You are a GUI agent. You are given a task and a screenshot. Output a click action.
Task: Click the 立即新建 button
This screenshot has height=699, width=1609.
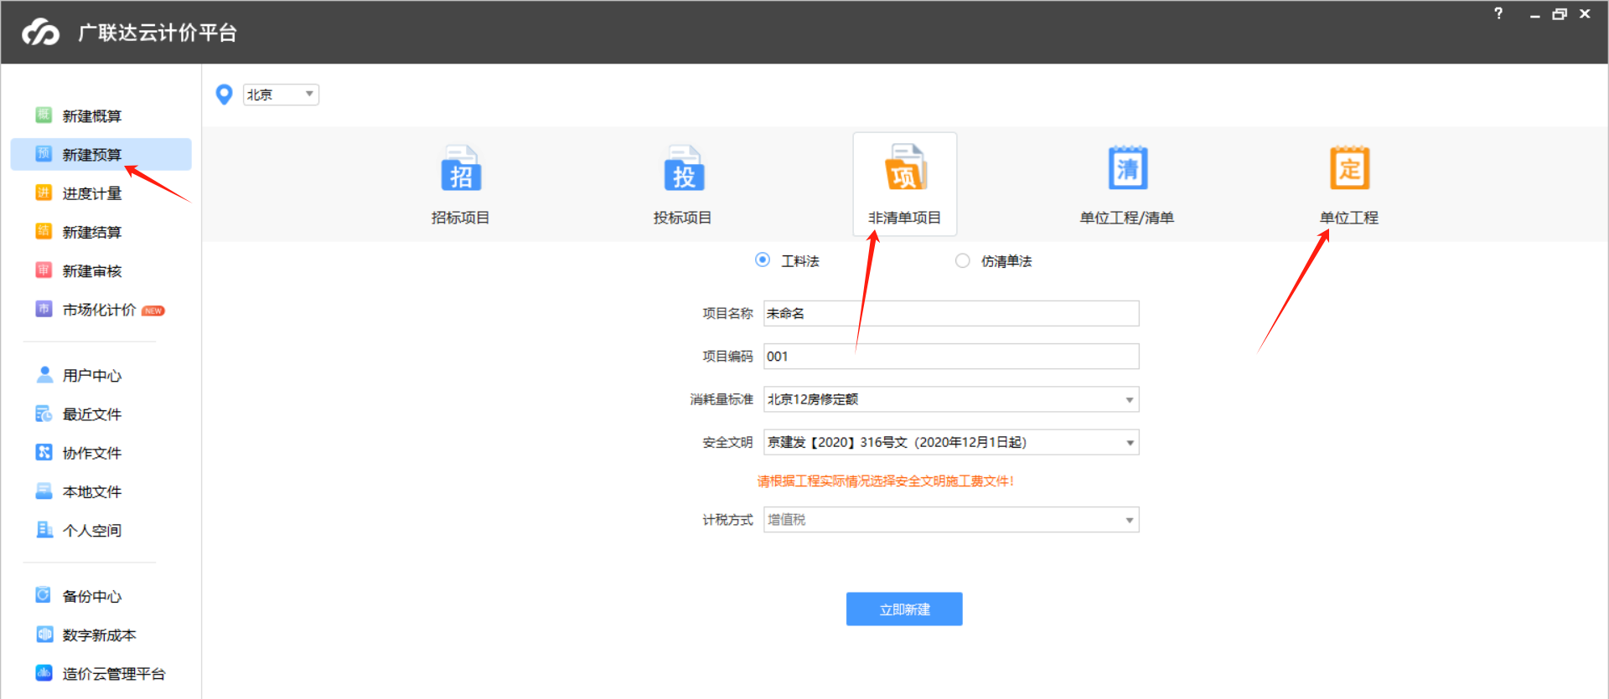point(904,609)
